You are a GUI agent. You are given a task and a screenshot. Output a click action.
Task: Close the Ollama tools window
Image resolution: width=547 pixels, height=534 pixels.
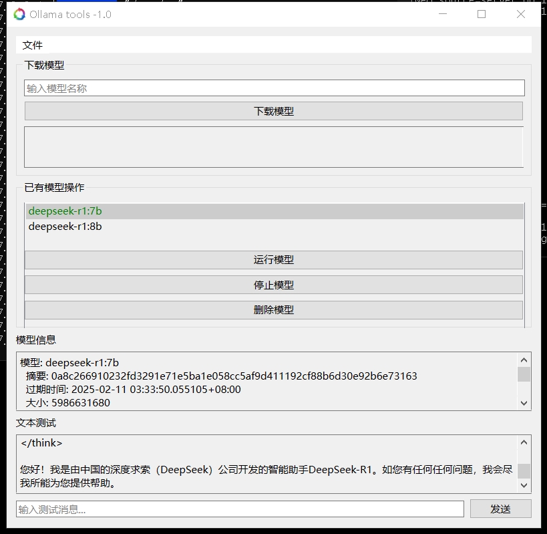click(x=521, y=14)
